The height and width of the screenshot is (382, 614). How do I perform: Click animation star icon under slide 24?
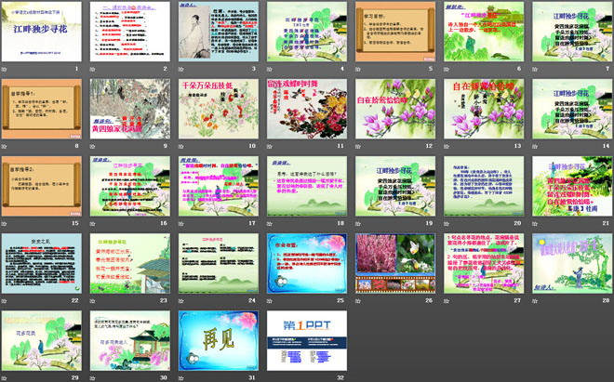coord(181,300)
